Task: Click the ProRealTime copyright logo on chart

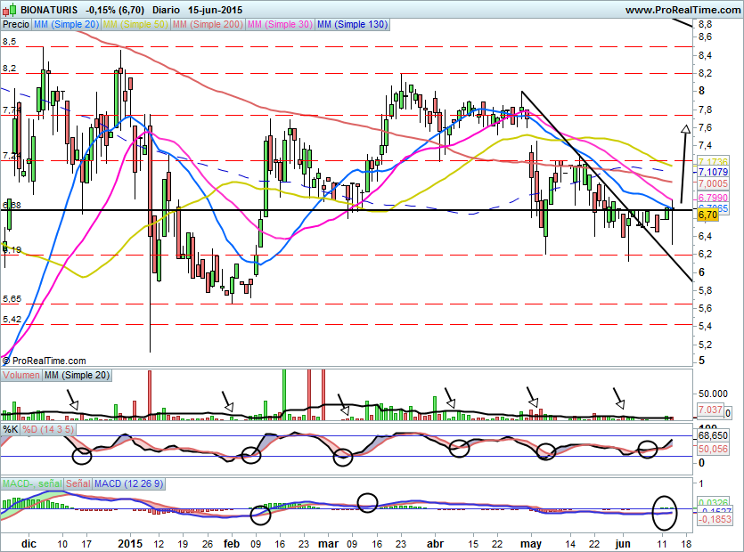Action: (x=45, y=361)
